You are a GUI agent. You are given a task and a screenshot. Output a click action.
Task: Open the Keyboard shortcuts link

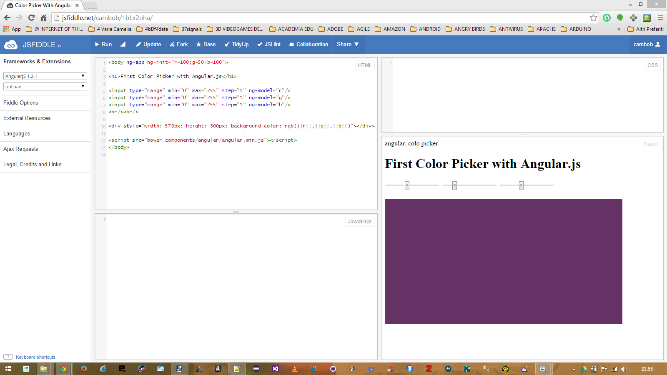[35, 357]
